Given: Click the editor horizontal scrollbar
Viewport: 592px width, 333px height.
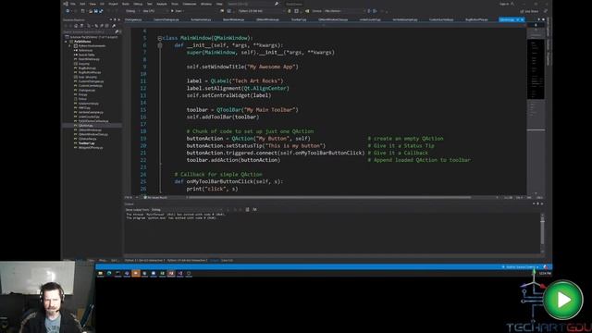Looking at the screenshot, I should click(328, 197).
